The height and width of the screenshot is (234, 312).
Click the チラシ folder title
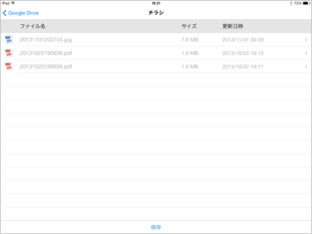(x=156, y=13)
